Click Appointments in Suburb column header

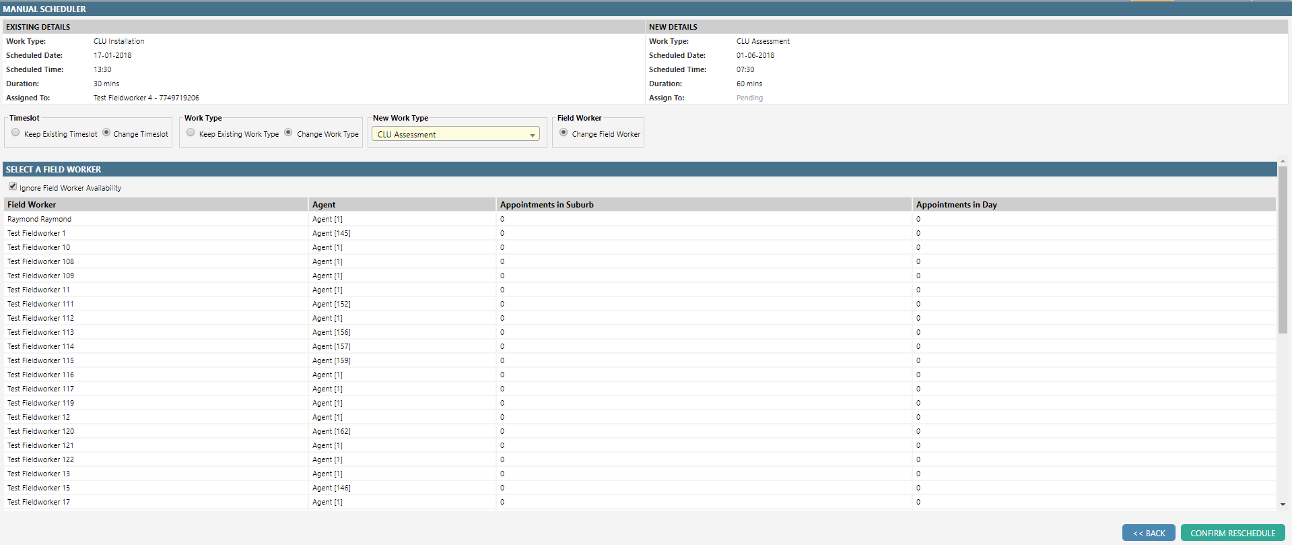[x=547, y=205]
